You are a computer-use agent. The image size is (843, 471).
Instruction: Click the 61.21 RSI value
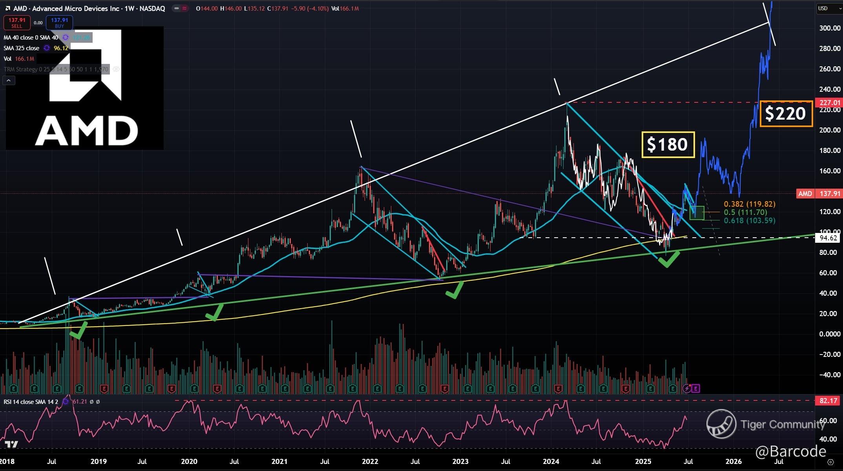pos(80,402)
